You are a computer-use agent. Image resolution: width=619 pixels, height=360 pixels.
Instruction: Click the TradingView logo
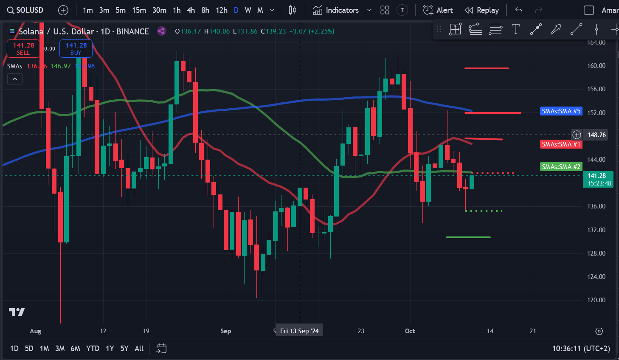coord(17,312)
